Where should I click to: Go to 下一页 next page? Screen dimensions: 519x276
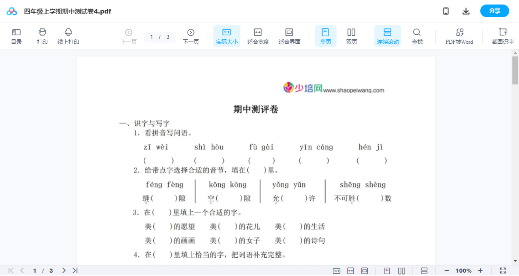click(191, 36)
